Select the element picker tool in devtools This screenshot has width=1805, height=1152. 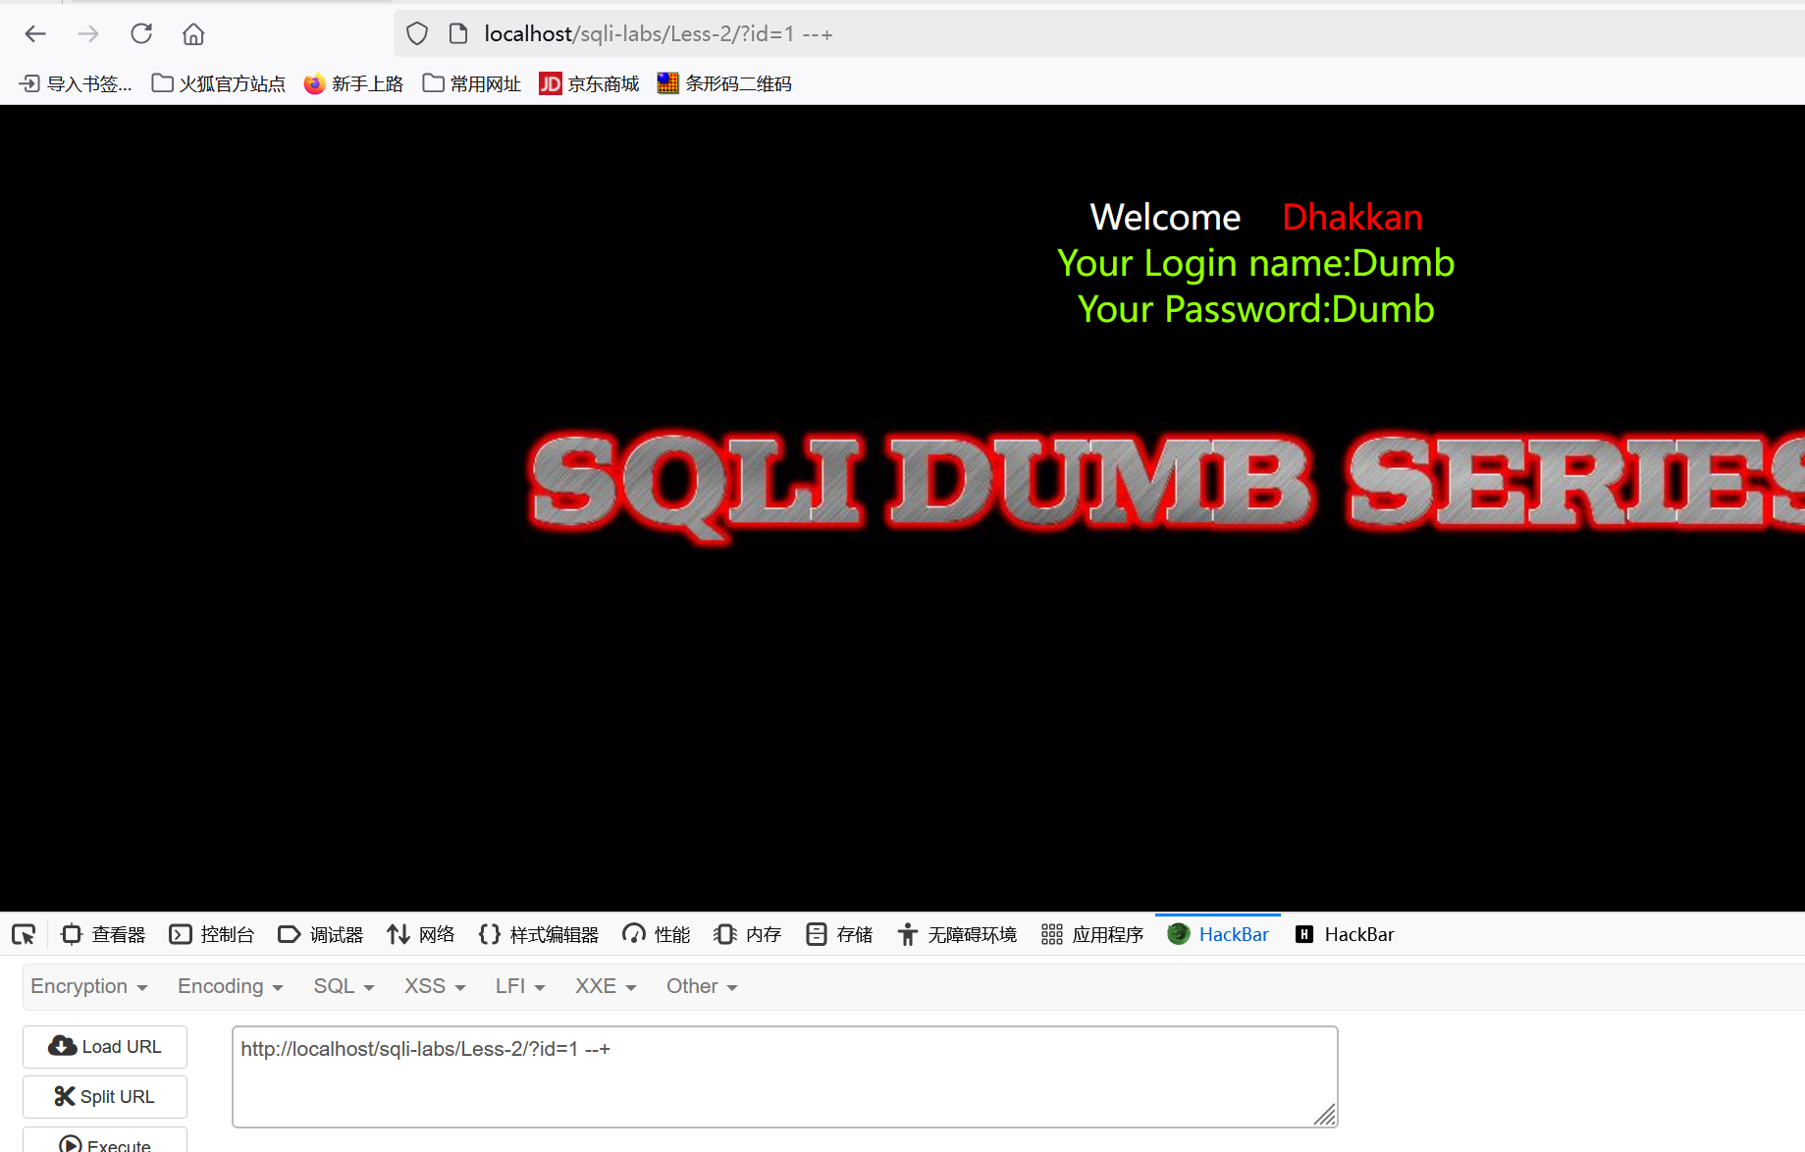click(x=24, y=933)
